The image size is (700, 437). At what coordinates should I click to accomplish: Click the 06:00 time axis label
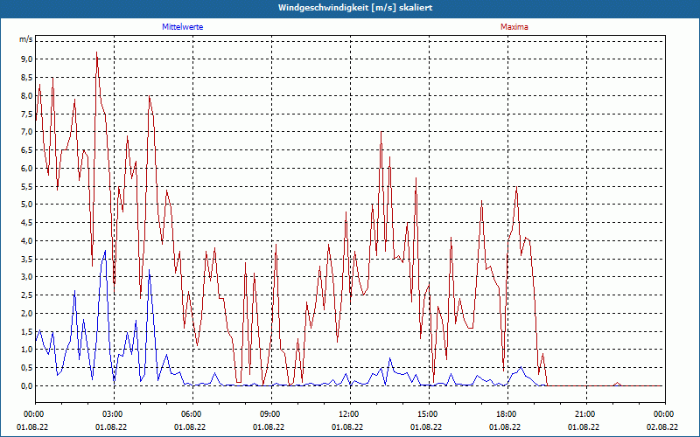[x=192, y=414]
